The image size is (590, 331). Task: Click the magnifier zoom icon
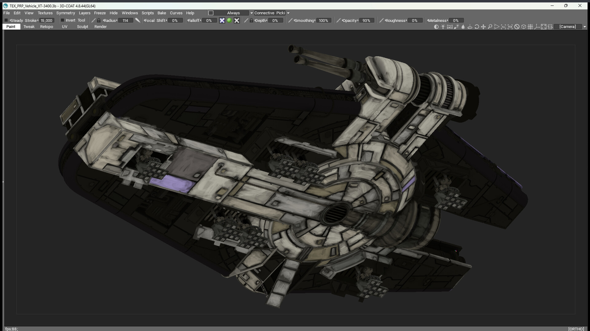click(490, 27)
